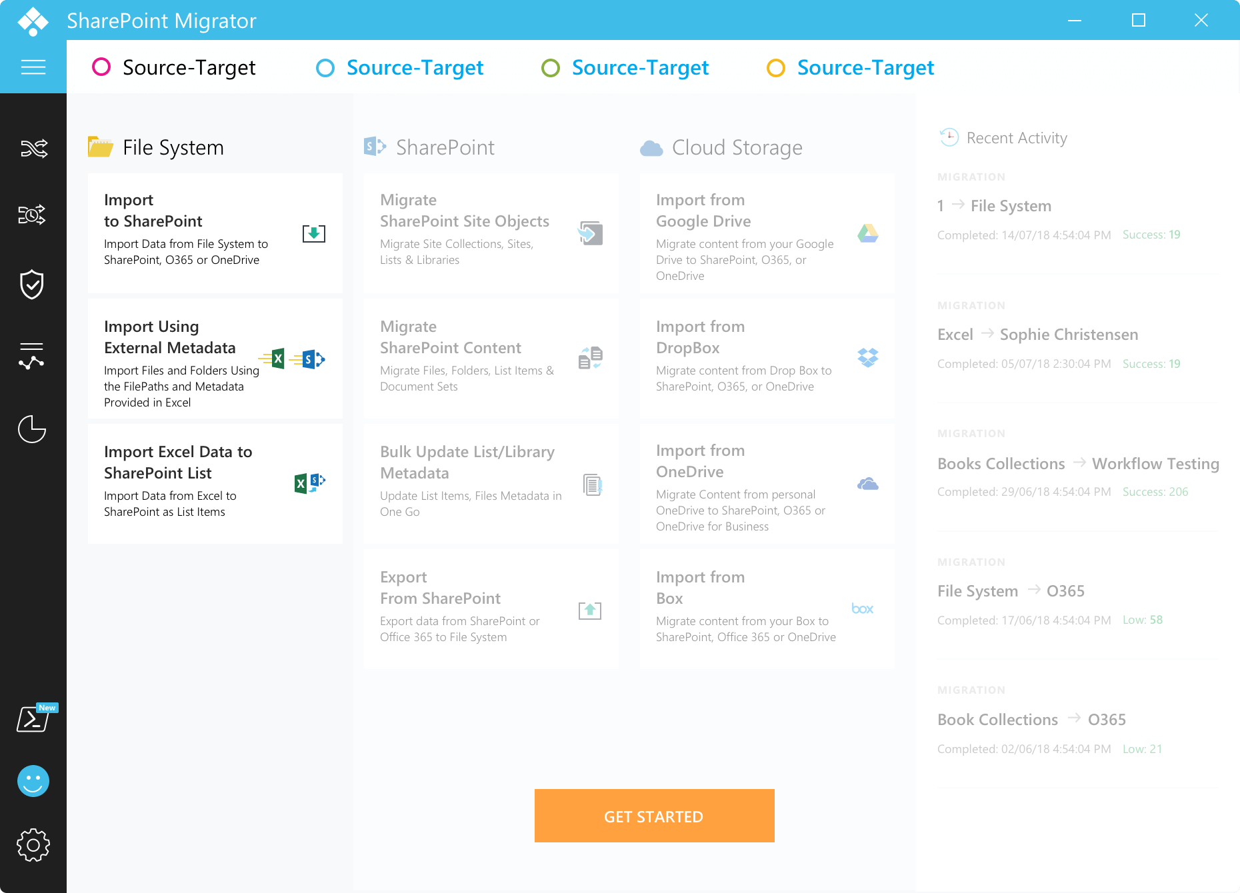The image size is (1240, 893).
Task: Open the reports pie chart icon
Action: click(x=32, y=429)
